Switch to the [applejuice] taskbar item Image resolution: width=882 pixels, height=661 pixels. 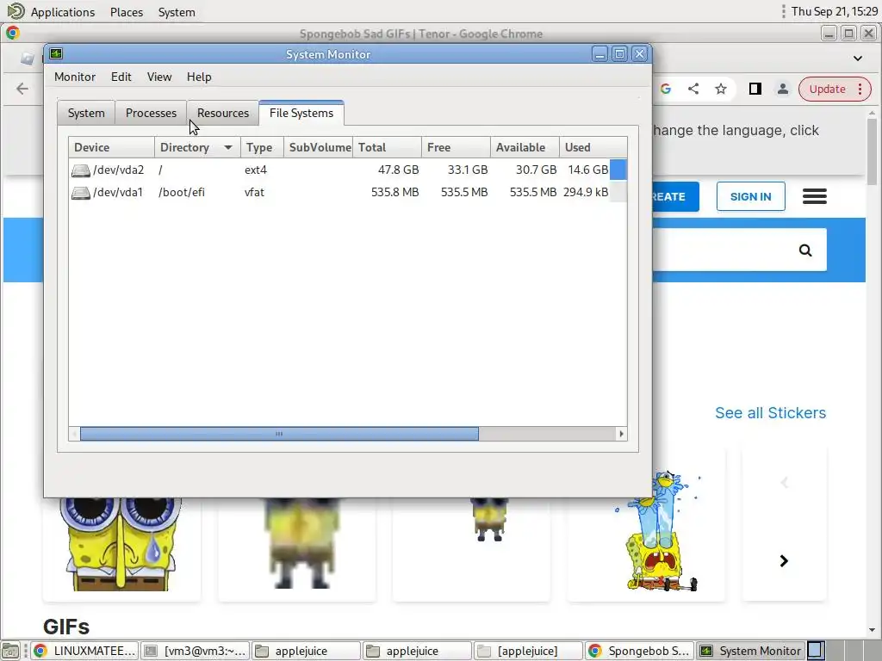pos(528,651)
